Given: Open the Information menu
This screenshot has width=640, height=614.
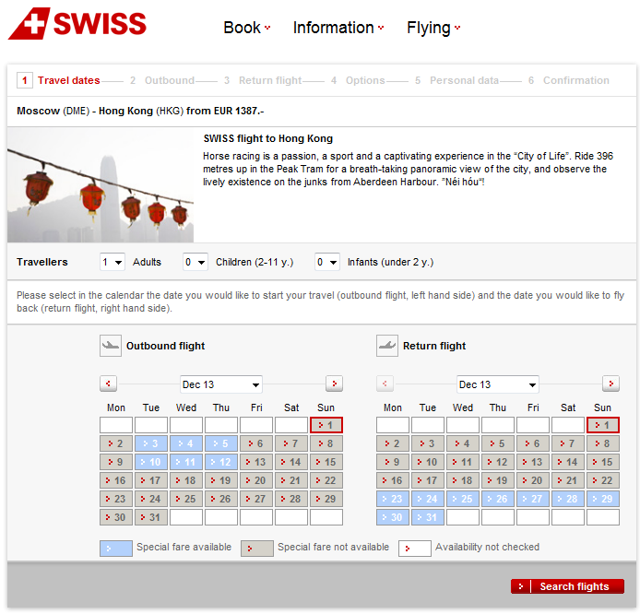Looking at the screenshot, I should pyautogui.click(x=338, y=28).
